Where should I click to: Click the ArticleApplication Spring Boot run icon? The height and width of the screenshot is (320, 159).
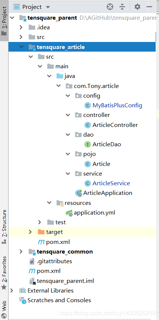(x=79, y=193)
